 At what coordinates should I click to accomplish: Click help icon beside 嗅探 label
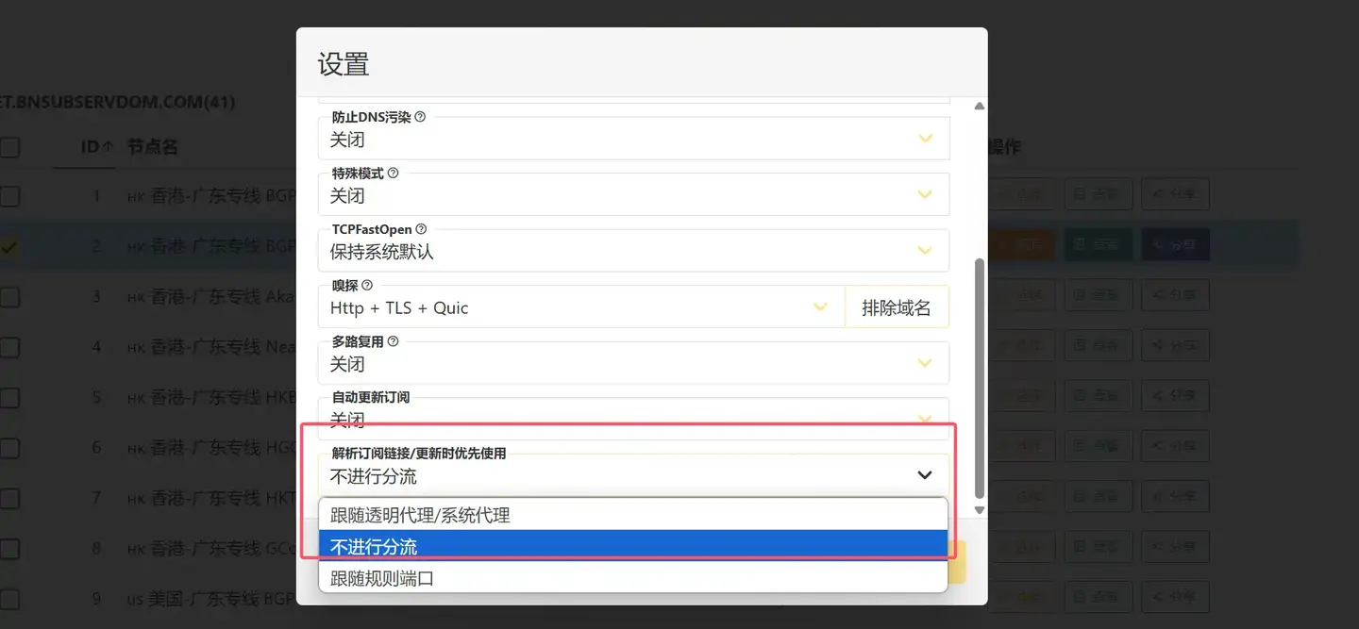coord(367,286)
